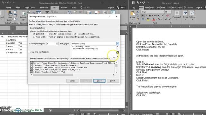Click Share button in Excel
This screenshot has width=206, height=115.
click(x=120, y=8)
